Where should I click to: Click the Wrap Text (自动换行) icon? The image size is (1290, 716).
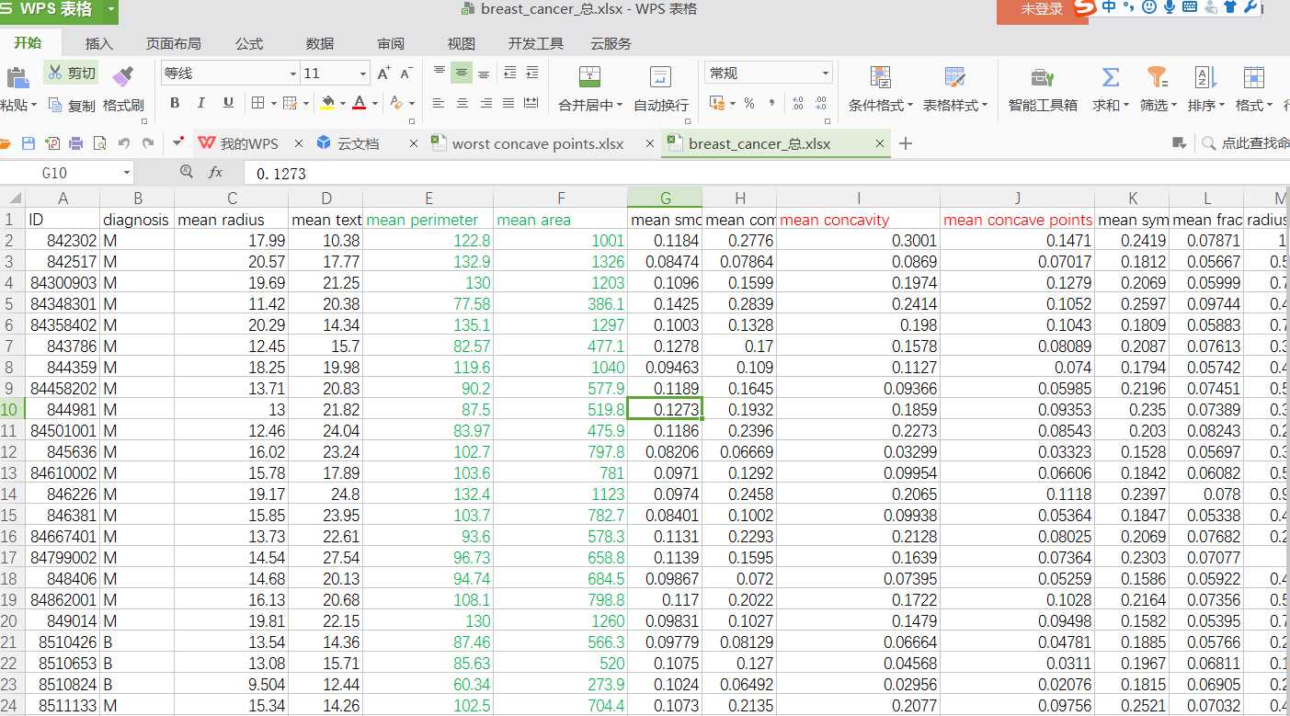click(x=660, y=76)
